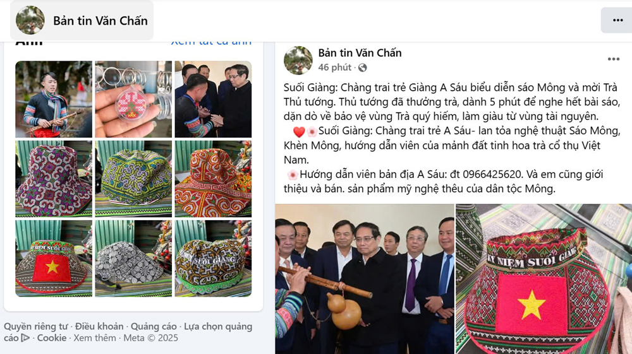The width and height of the screenshot is (632, 354).
Task: Open the Bản tin Văn Chấn post author name
Action: (360, 53)
